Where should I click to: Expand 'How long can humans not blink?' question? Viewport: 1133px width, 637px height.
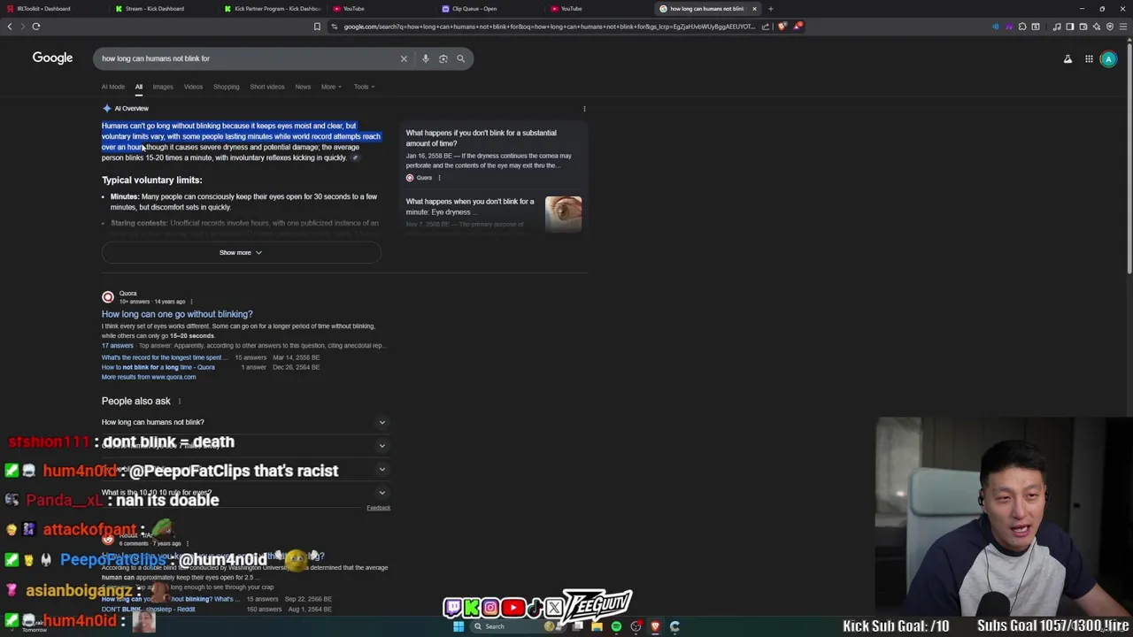coord(244,422)
